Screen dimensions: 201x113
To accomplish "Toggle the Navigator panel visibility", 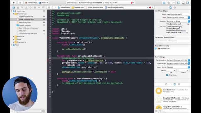I will point(179,3).
